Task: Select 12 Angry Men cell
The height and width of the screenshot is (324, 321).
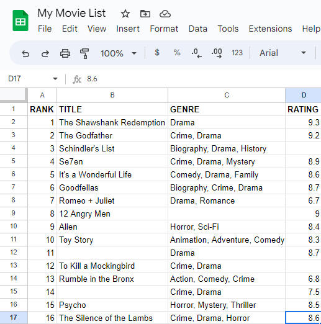Action: 112,214
